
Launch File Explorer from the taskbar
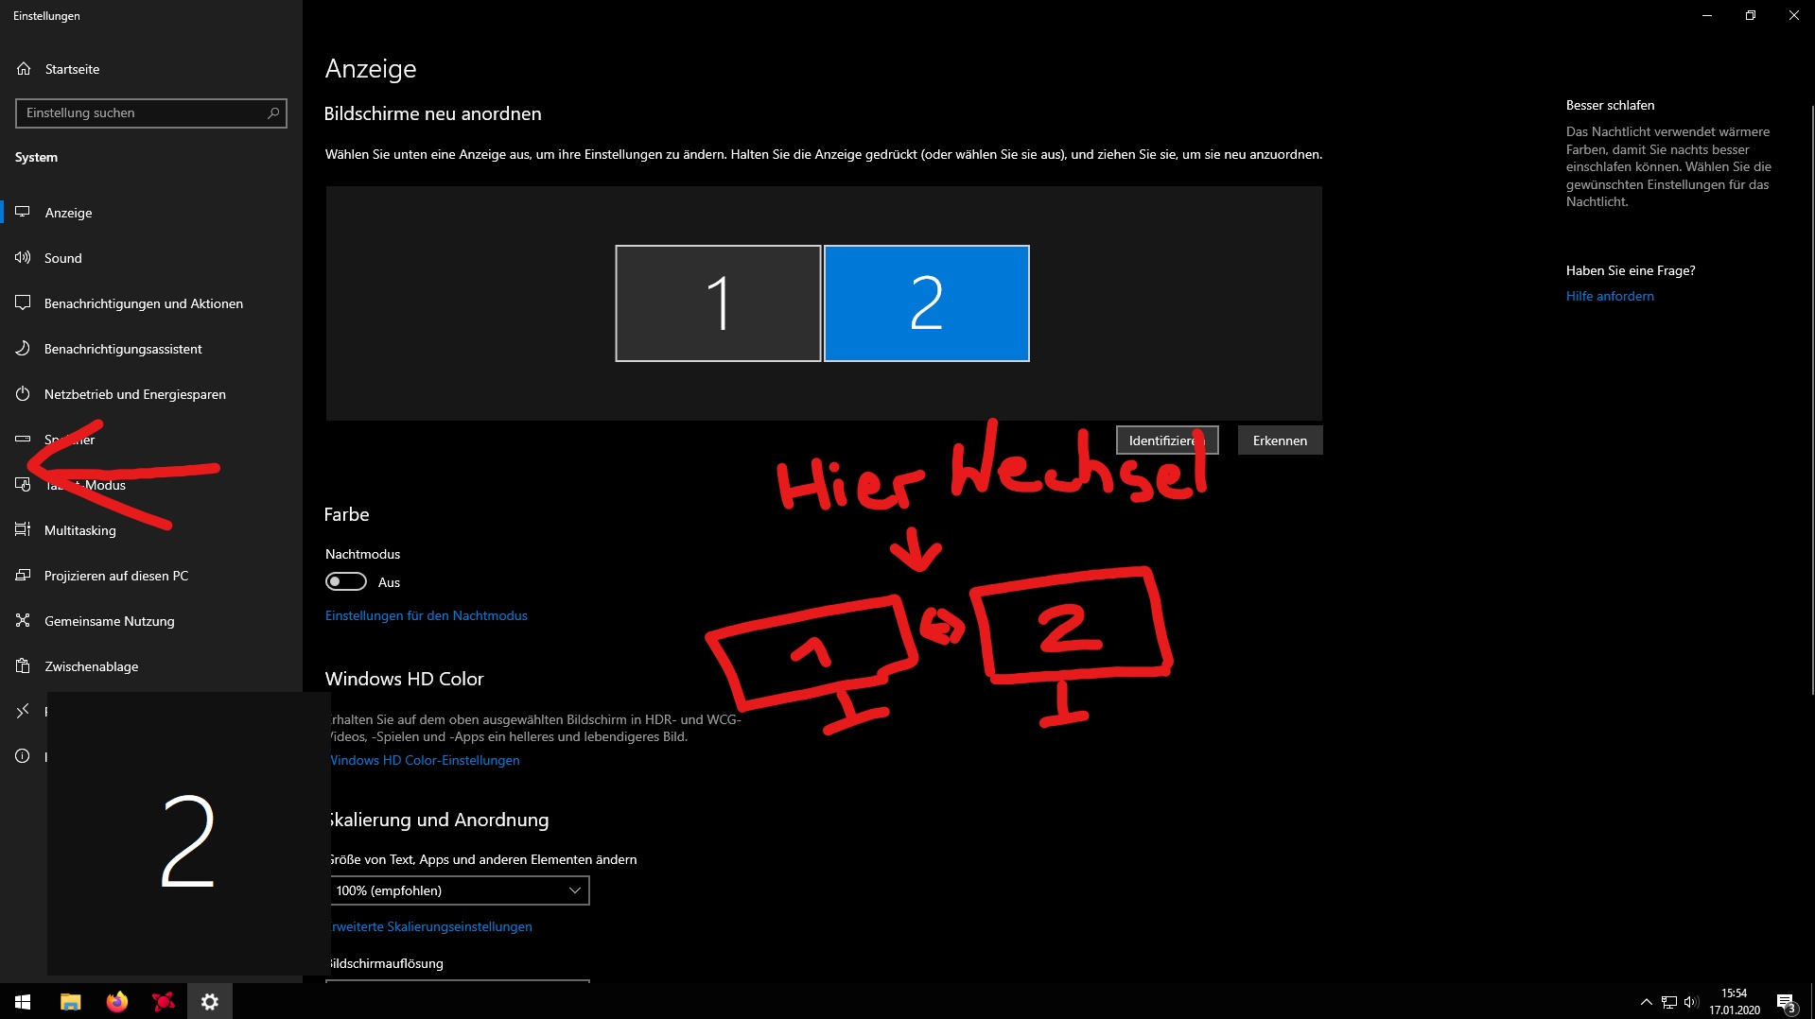pyautogui.click(x=70, y=1001)
